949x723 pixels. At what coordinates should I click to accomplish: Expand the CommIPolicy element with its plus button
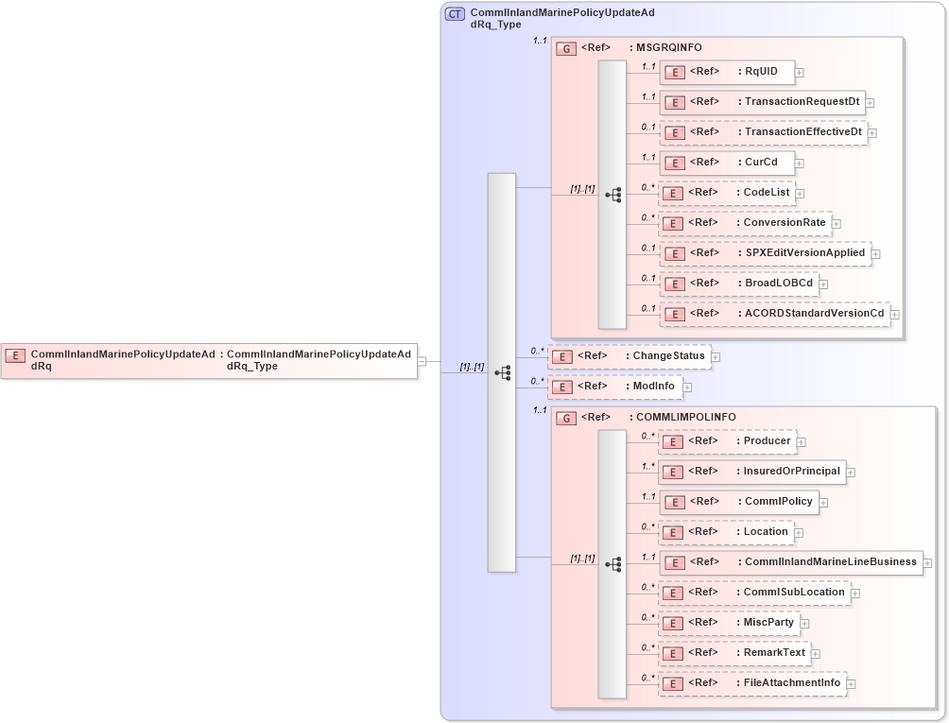(822, 502)
